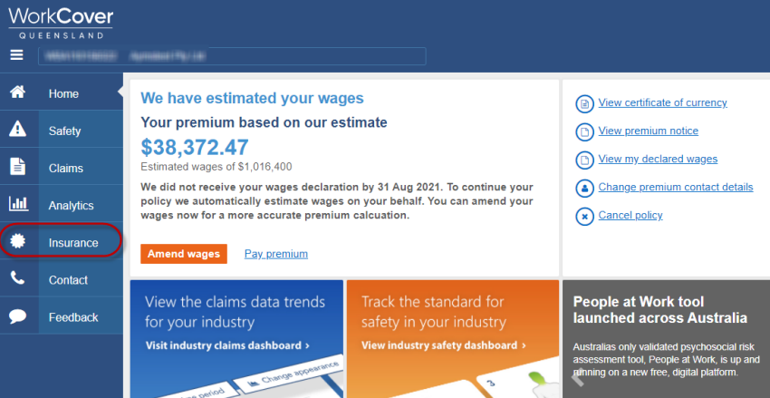Click the Analytics bar chart icon
The image size is (770, 398).
pos(19,204)
